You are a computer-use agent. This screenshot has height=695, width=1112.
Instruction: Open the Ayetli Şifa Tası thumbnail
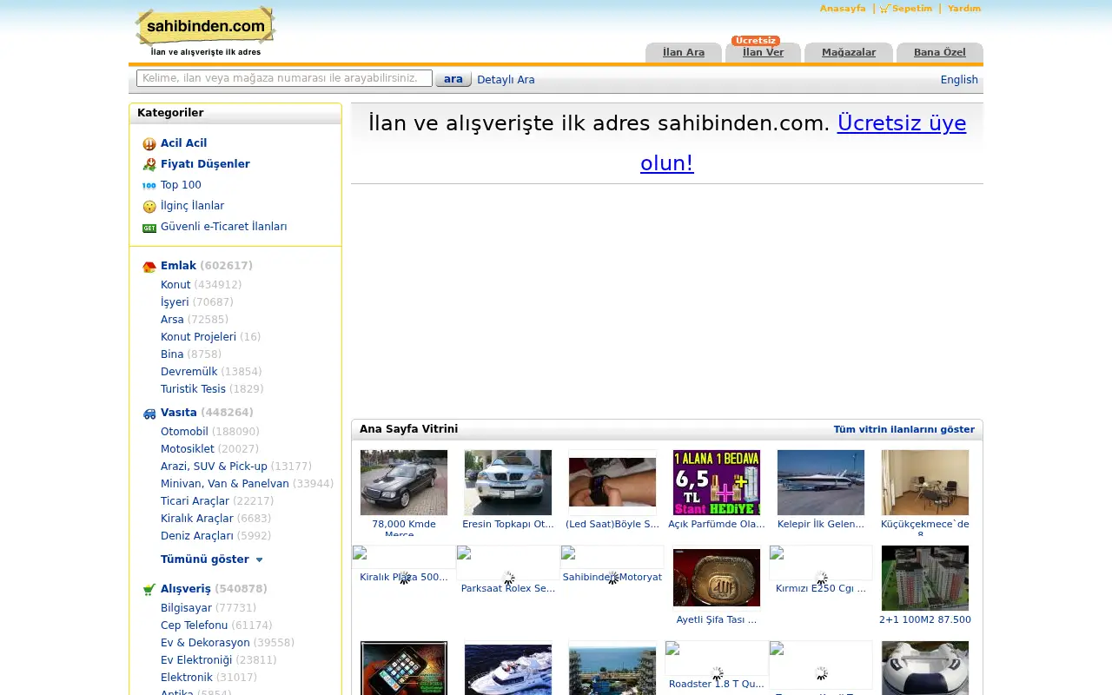coord(717,578)
